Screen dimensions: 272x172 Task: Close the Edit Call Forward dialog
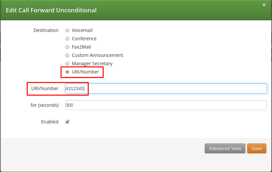tap(264, 5)
